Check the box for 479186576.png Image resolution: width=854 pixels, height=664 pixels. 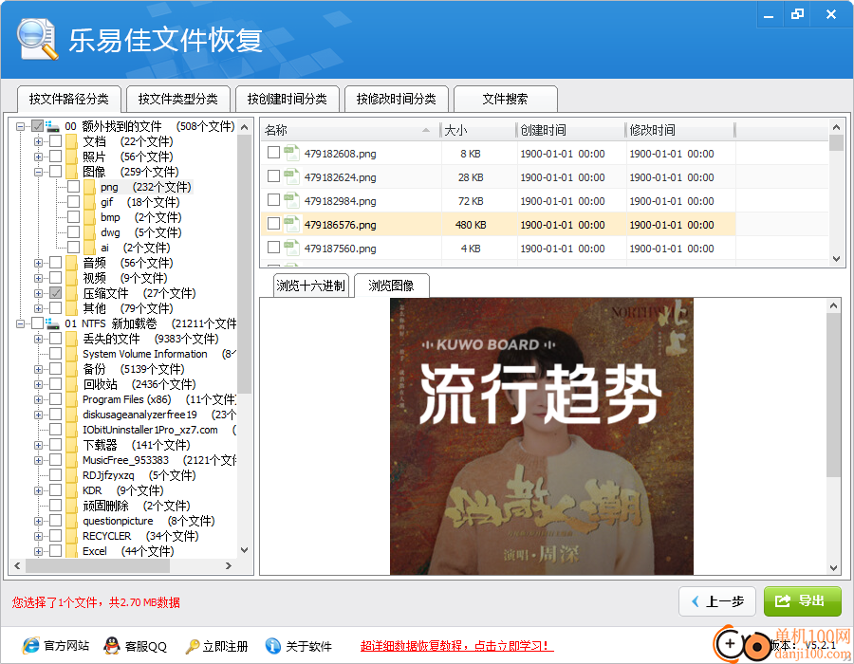pos(273,223)
